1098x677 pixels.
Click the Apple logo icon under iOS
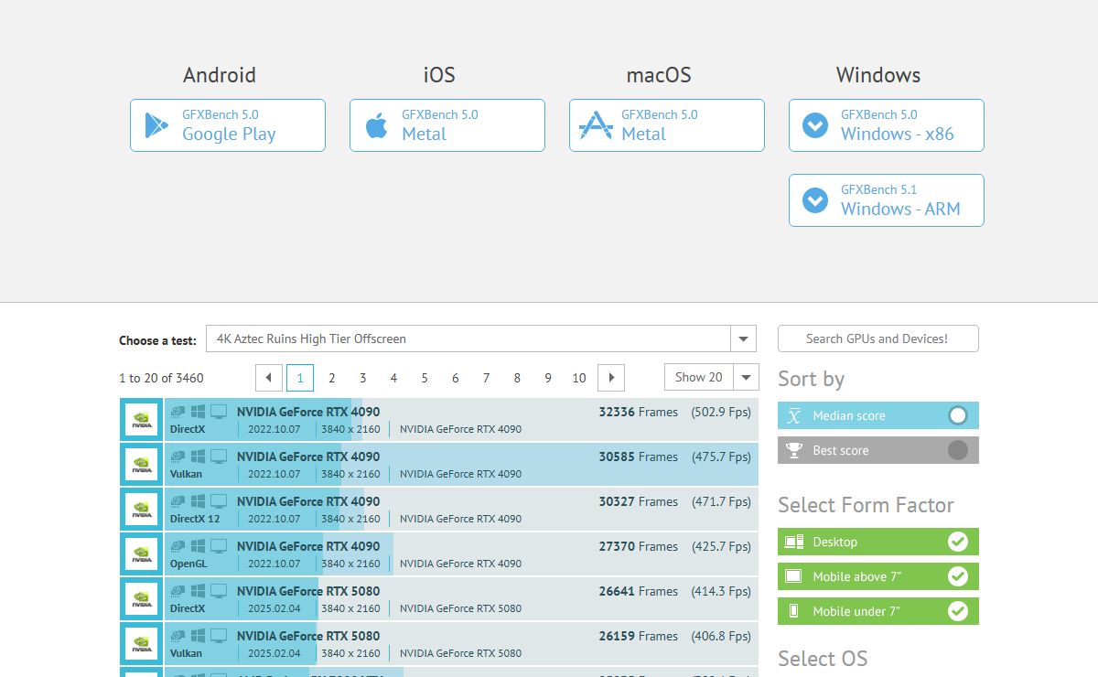pyautogui.click(x=376, y=125)
